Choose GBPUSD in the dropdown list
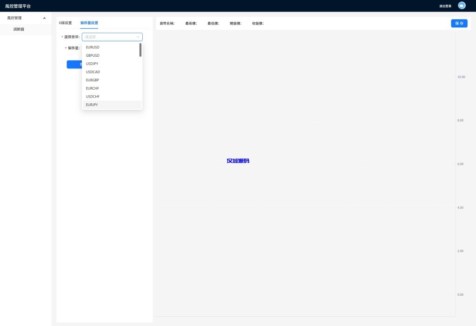The image size is (476, 326). click(x=93, y=55)
